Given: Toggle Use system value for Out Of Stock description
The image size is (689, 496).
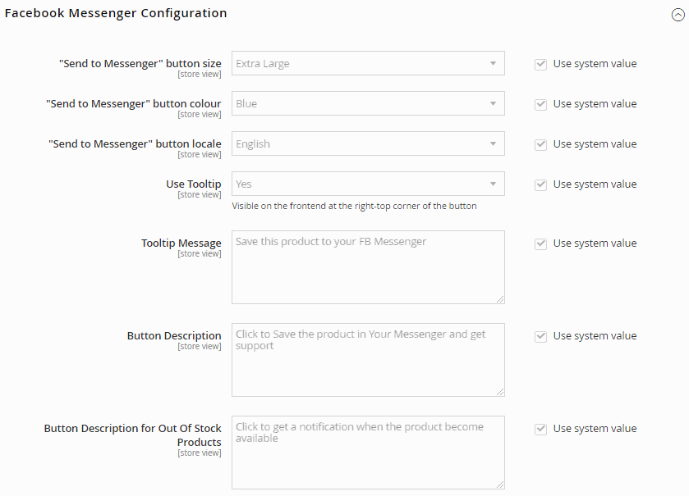Looking at the screenshot, I should pyautogui.click(x=540, y=430).
